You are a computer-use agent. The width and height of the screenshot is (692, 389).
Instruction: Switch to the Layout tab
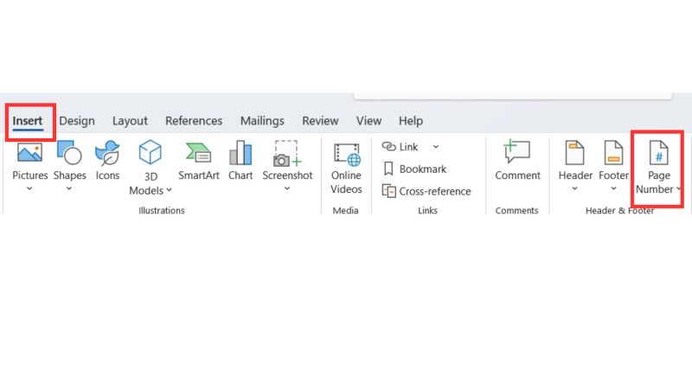(x=130, y=121)
